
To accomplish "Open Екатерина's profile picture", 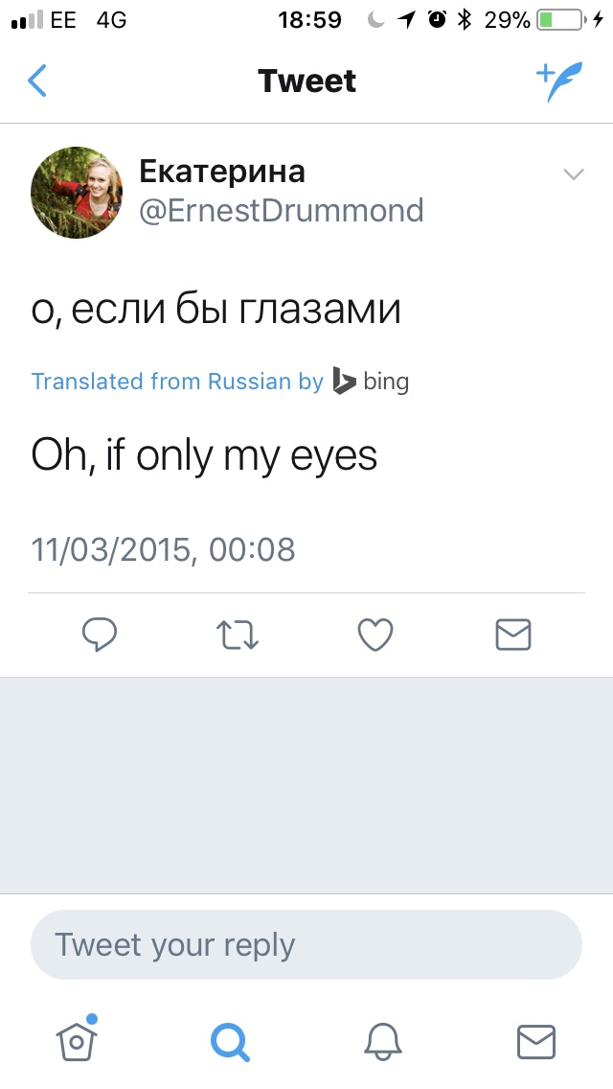I will [77, 192].
